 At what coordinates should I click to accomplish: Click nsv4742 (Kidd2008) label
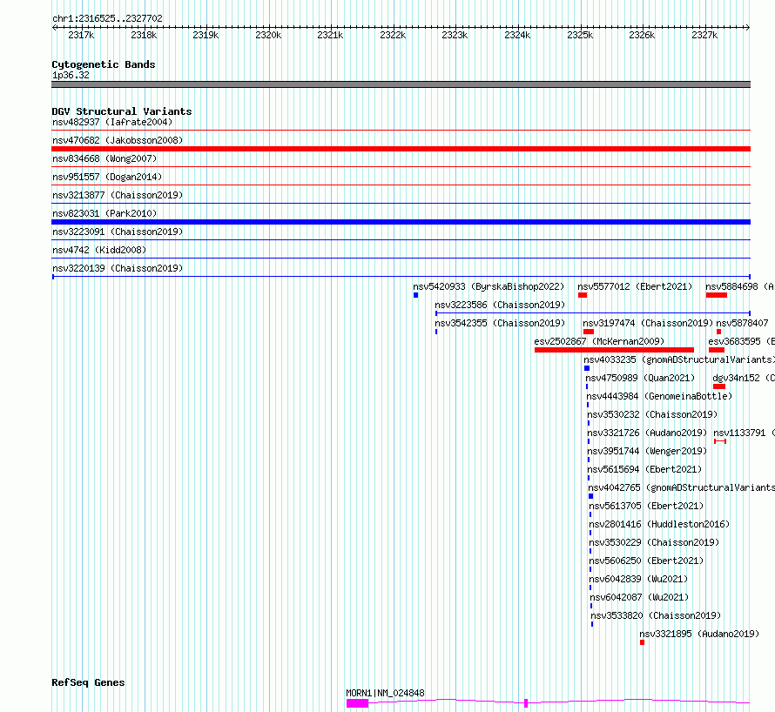pos(99,250)
